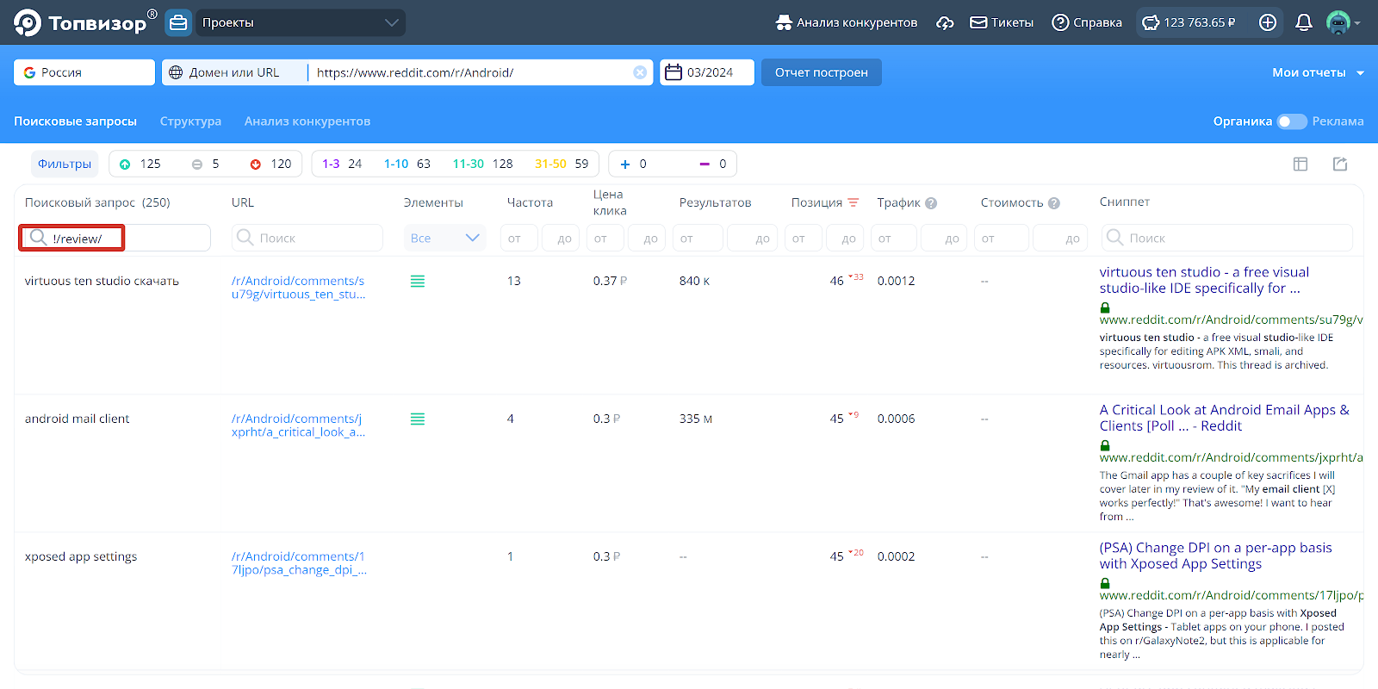Open the Все elements filter dropdown

tap(444, 238)
